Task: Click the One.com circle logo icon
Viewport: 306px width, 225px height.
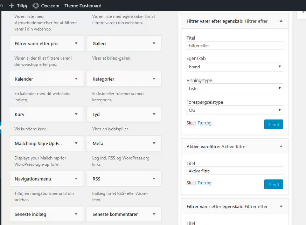Action: [35, 6]
